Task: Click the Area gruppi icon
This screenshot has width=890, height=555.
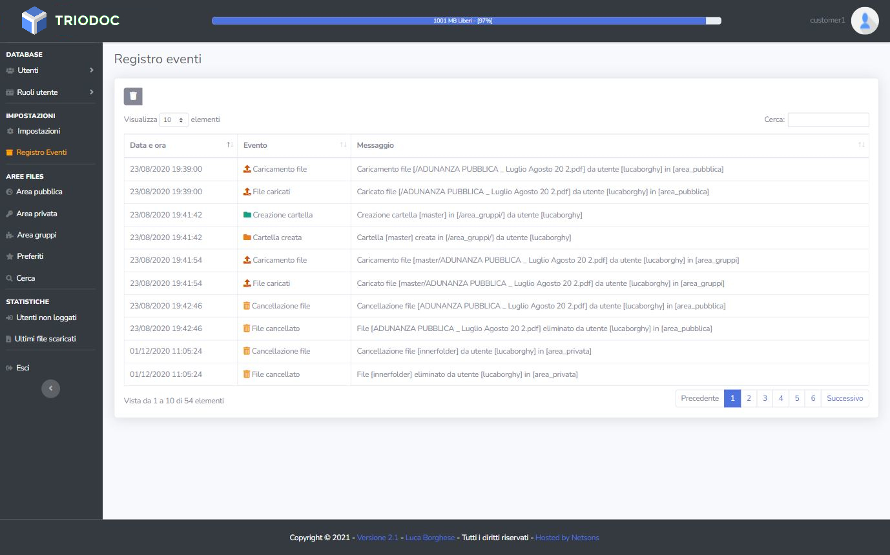Action: tap(10, 236)
